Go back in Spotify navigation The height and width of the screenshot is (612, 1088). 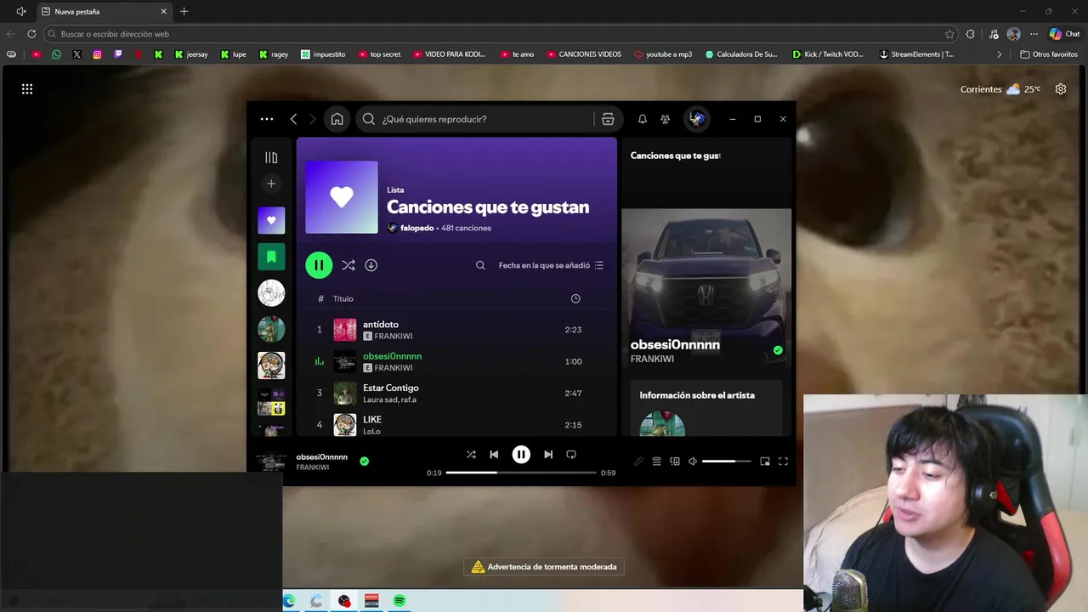pyautogui.click(x=293, y=119)
